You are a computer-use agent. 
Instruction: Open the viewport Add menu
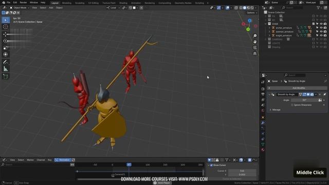(x=51, y=8)
